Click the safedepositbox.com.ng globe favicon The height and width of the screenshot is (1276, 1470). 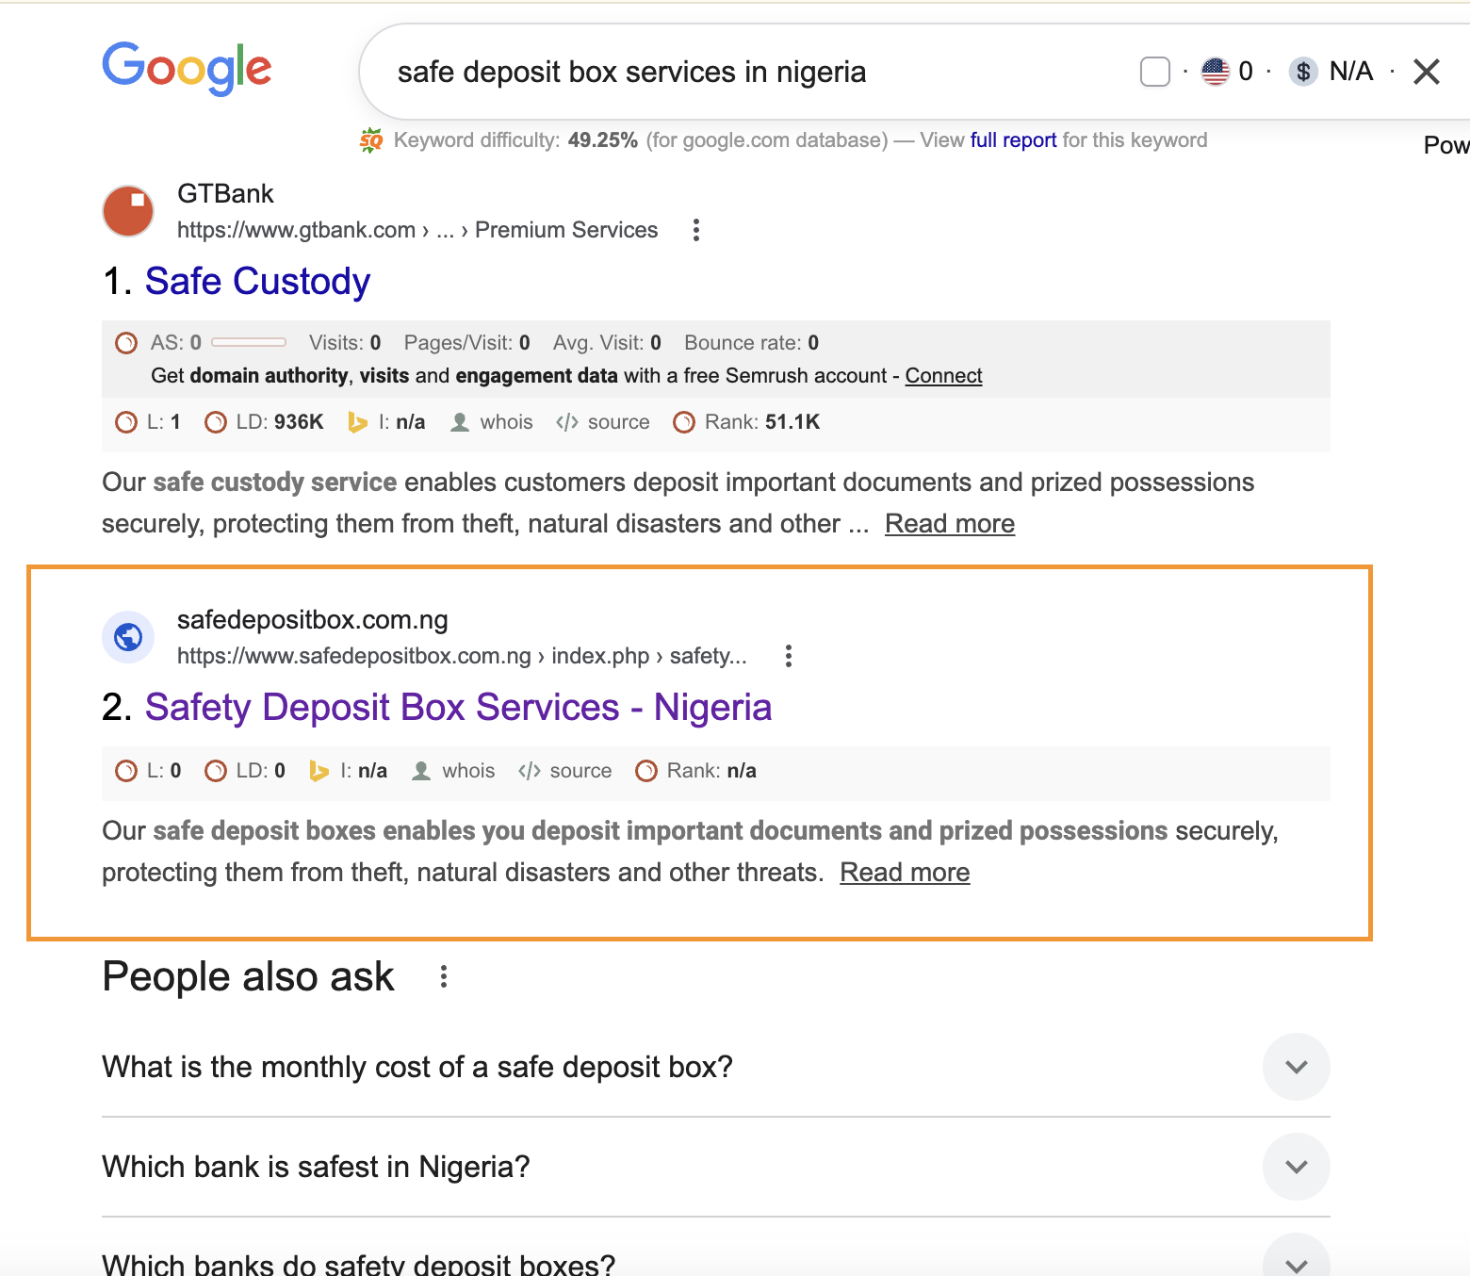[128, 637]
